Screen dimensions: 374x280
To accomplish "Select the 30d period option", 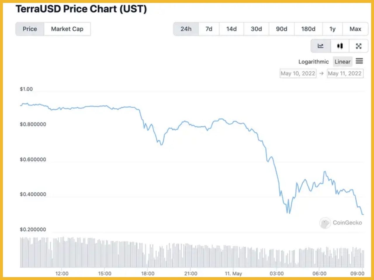I will 256,29.
